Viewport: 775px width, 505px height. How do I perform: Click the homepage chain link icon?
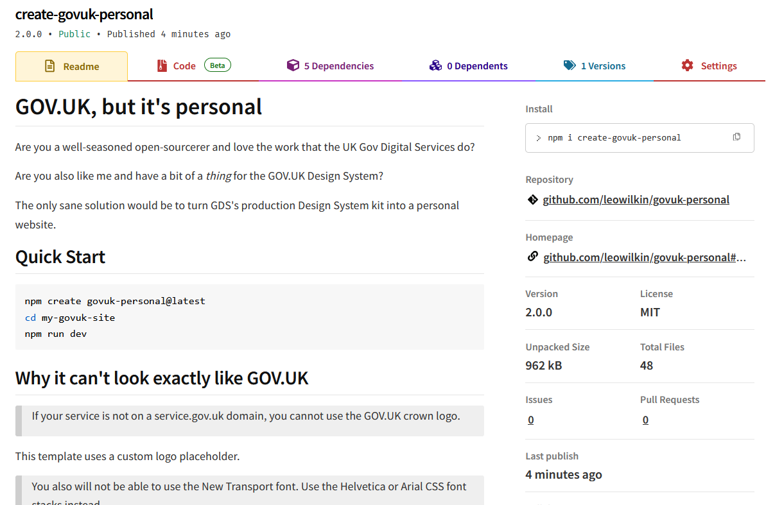532,257
